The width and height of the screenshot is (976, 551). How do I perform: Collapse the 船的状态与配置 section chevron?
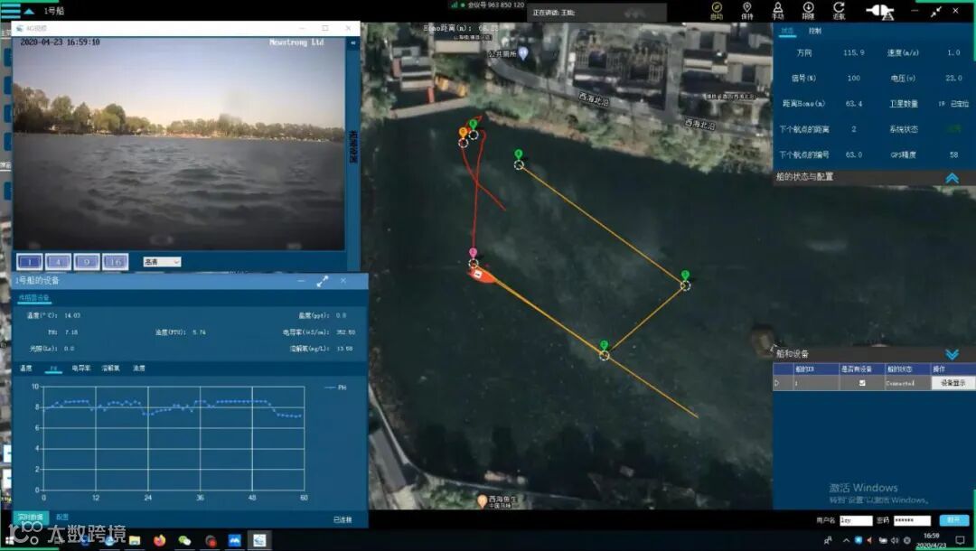952,178
